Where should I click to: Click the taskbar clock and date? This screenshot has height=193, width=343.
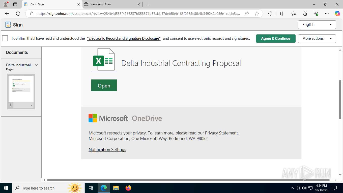(321, 188)
